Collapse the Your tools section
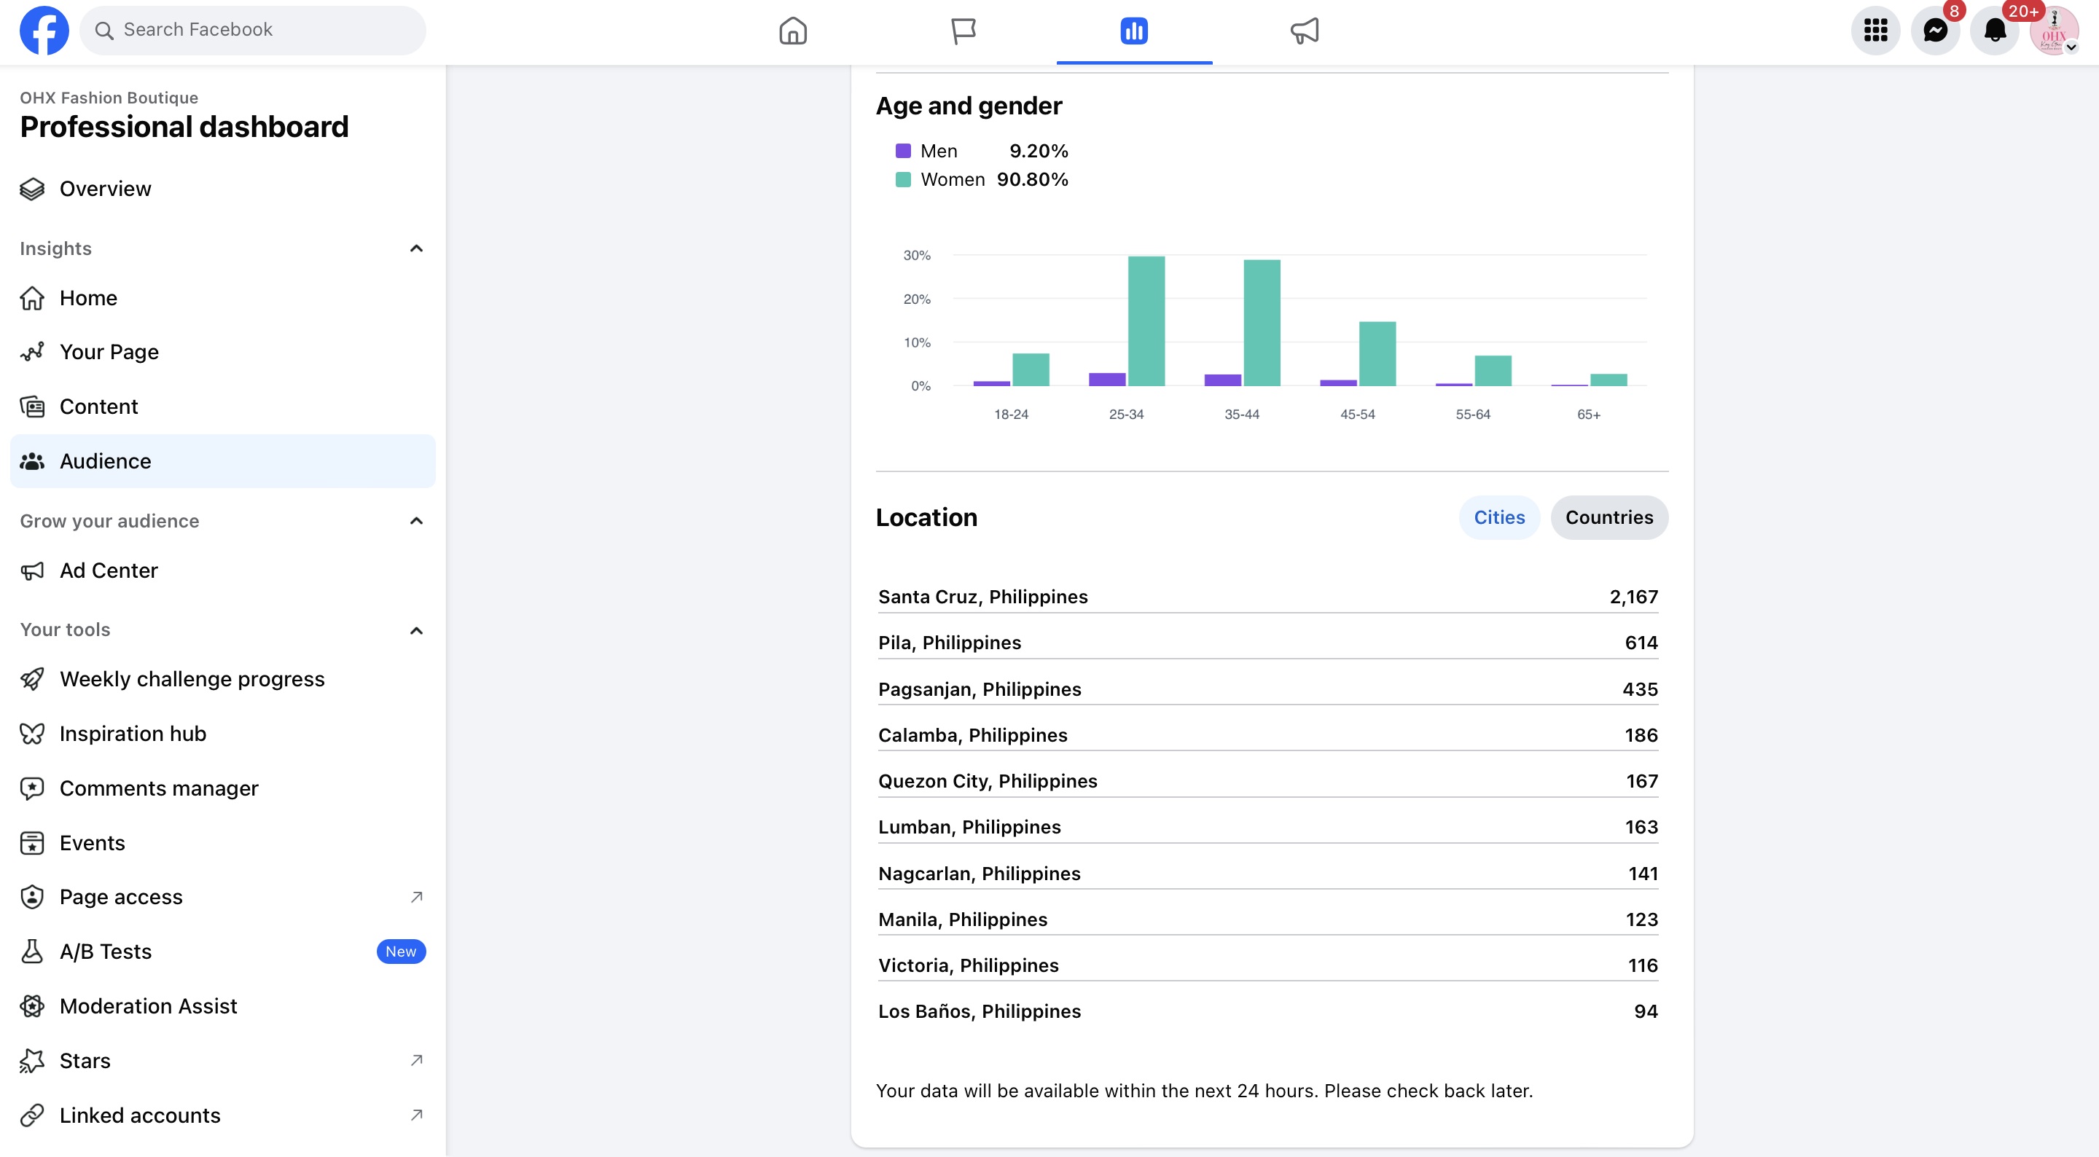 (416, 630)
